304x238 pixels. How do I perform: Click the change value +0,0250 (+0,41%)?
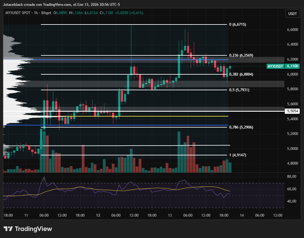(x=129, y=13)
